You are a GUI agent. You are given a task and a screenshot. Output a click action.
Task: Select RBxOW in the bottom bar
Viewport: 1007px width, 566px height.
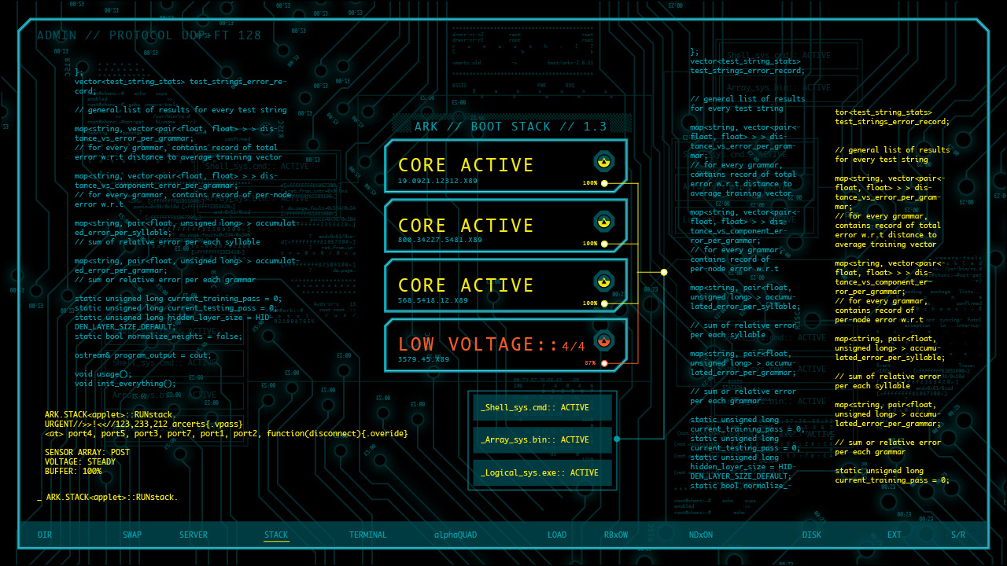[616, 535]
